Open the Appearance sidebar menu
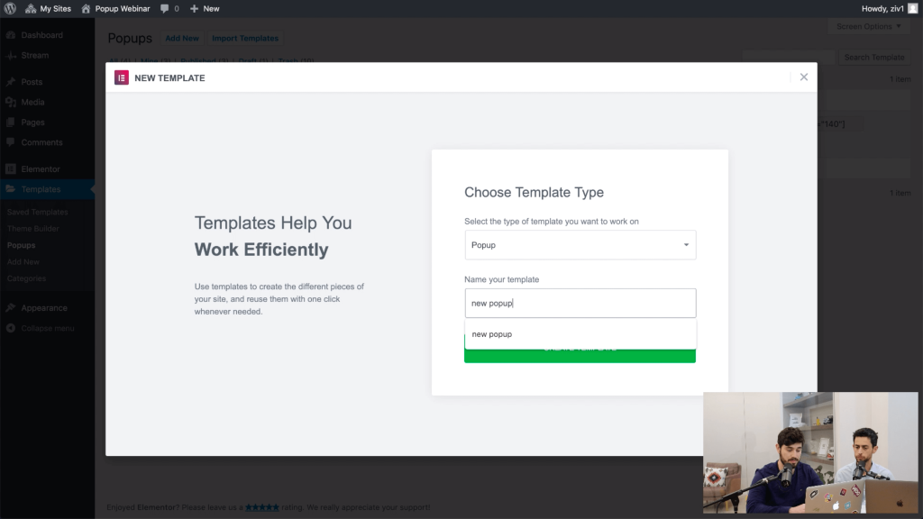The height and width of the screenshot is (519, 923). tap(44, 307)
